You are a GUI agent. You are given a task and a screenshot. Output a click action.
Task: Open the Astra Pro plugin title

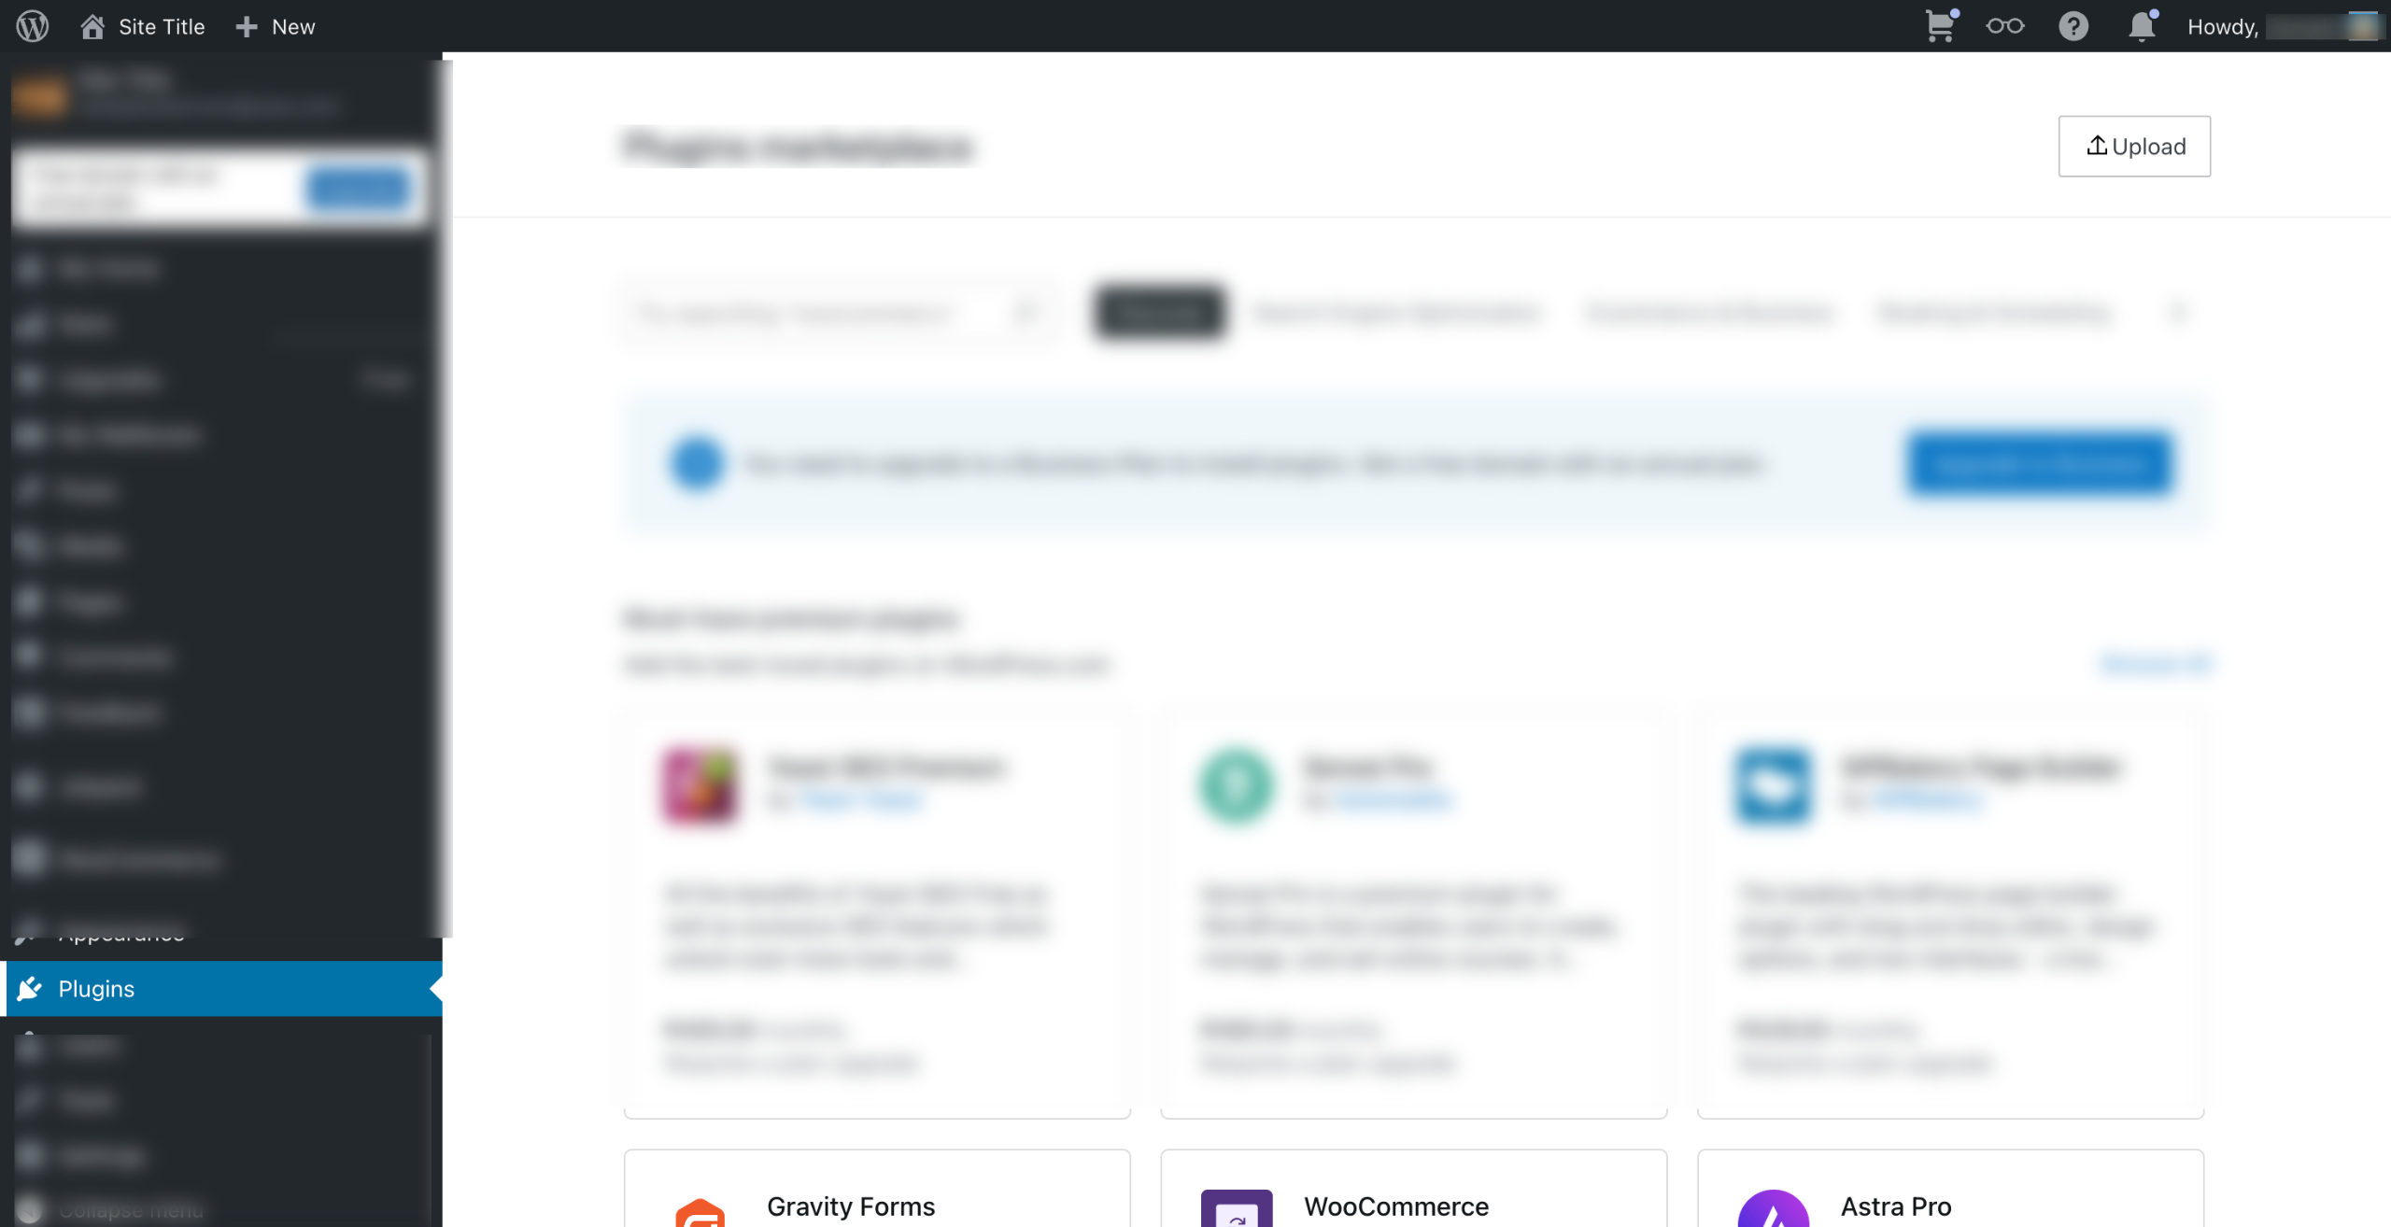pos(1896,1206)
